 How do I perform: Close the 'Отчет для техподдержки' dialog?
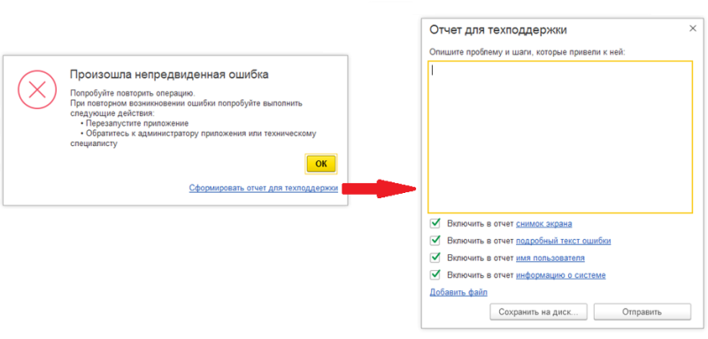(693, 28)
